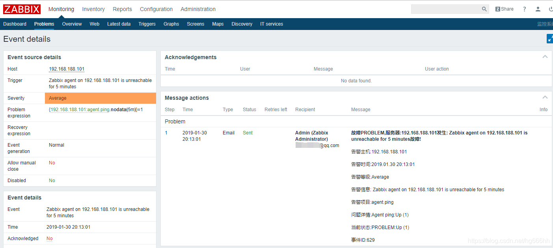Click the 告警项目:agent.ping line
553x248 pixels.
click(372, 202)
